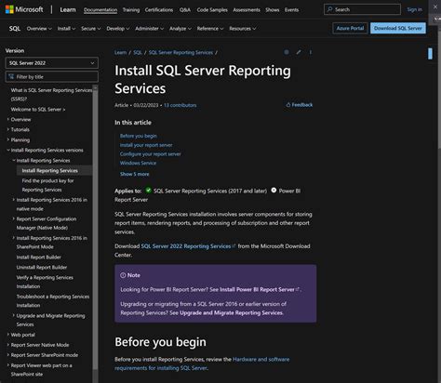The image size is (441, 383).
Task: Jump to Before you begin section link
Action: click(139, 136)
